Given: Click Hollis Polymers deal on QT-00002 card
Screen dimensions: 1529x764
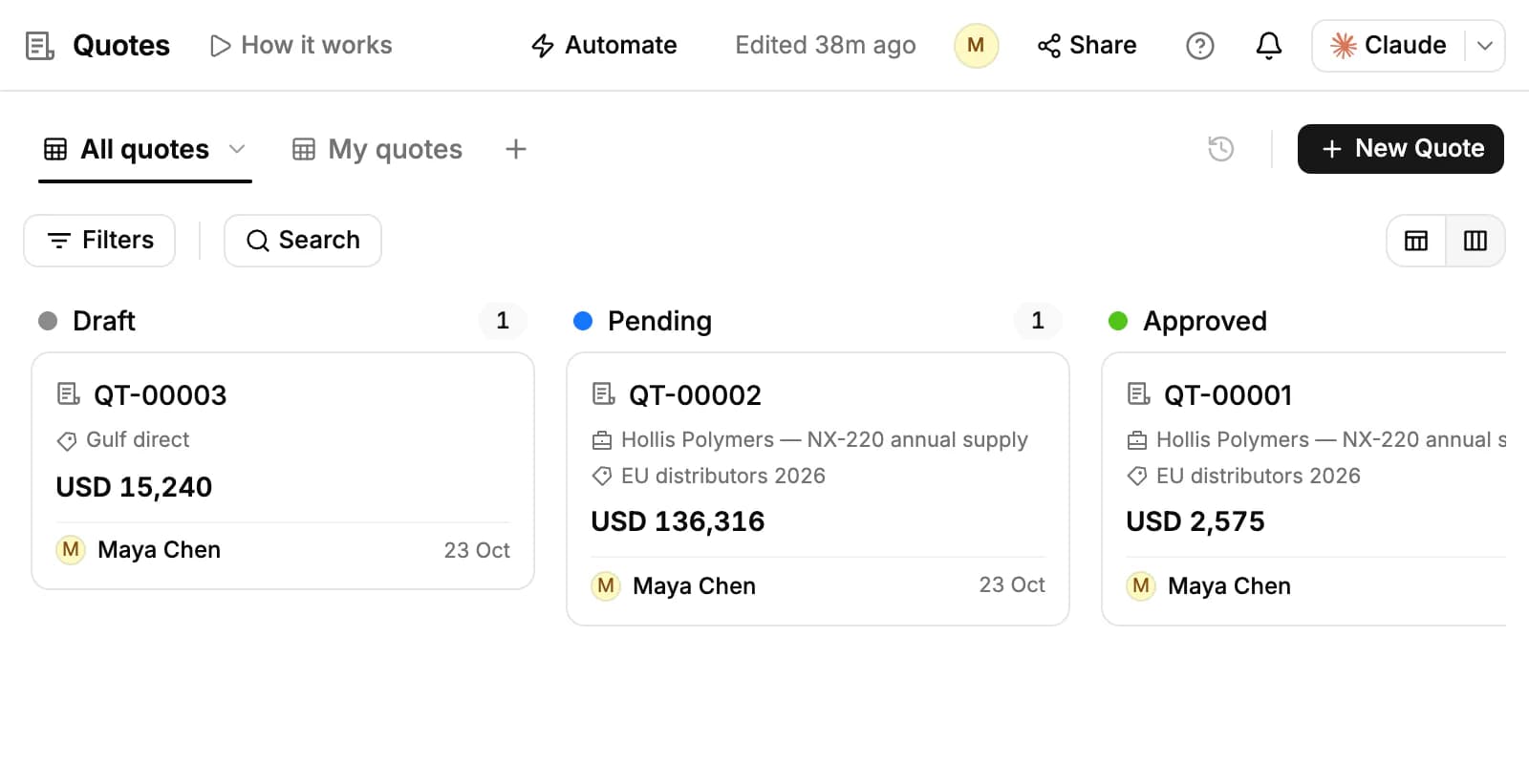Looking at the screenshot, I should click(x=809, y=440).
